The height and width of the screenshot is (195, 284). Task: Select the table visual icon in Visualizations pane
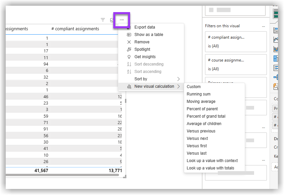click(275, 13)
